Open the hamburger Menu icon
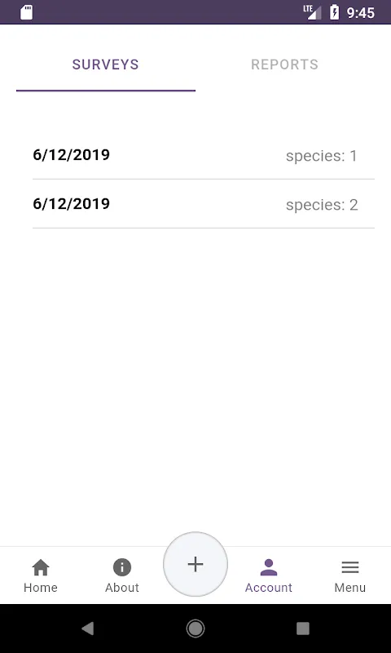Viewport: 391px width, 653px height. coord(350,567)
